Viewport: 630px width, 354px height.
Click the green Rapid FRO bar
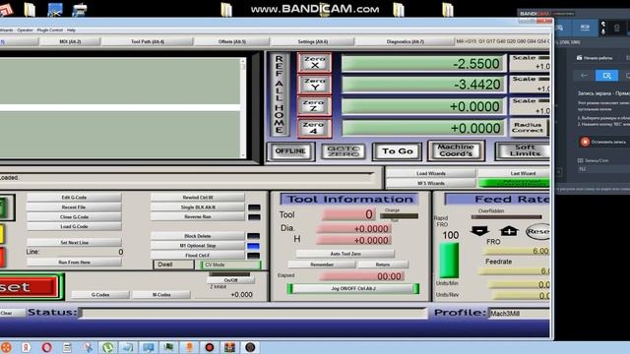[x=449, y=261]
